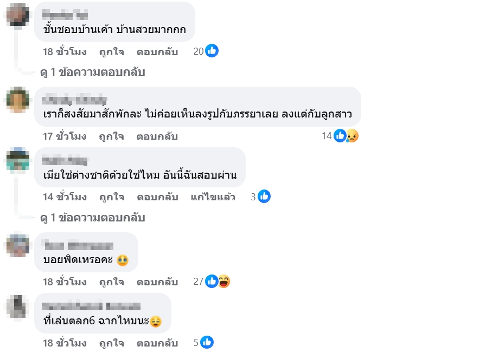The width and height of the screenshot is (492, 353).
Task: Open the 'แก้ไขแล้ว' edit history link
Action: tap(213, 197)
